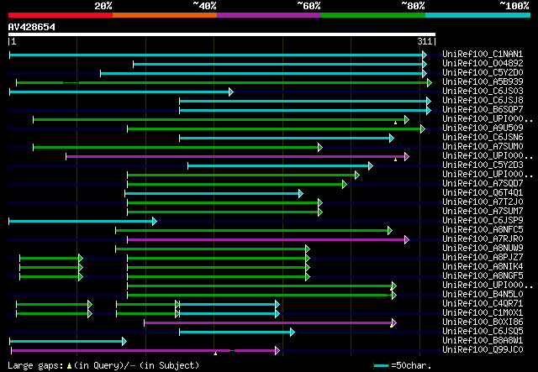Image resolution: width=538 pixels, height=372 pixels.
Task: Click the long green bar in A8NIK4 row
Action: (x=219, y=267)
